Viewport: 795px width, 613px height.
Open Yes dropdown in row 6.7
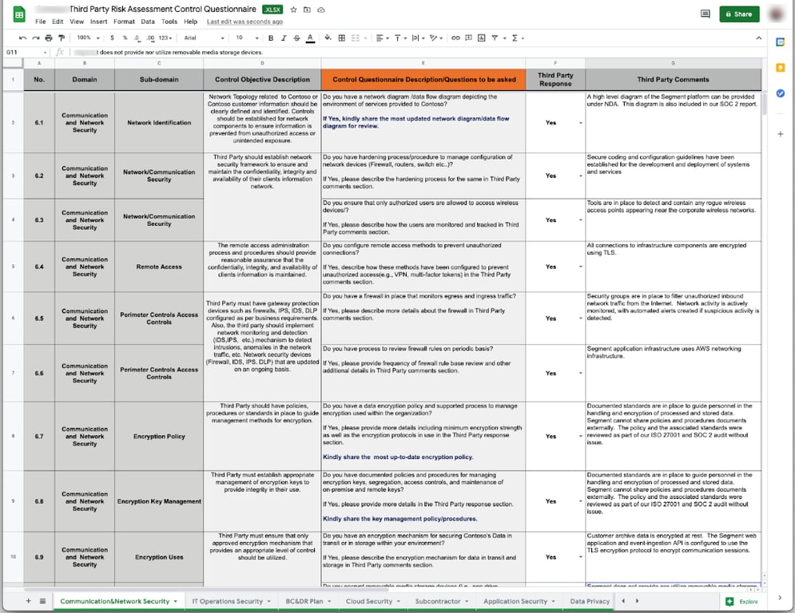click(x=581, y=437)
